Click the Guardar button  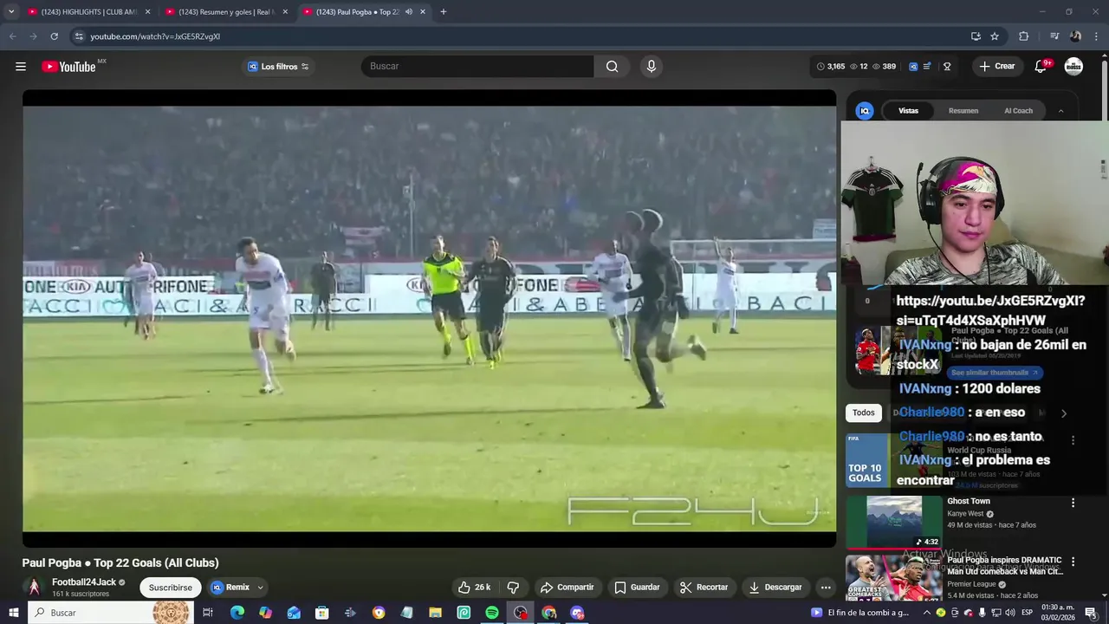click(637, 588)
